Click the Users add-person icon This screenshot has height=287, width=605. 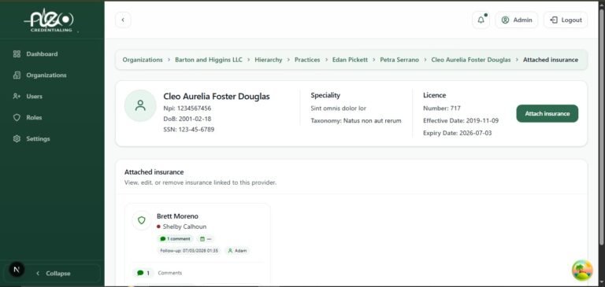17,96
